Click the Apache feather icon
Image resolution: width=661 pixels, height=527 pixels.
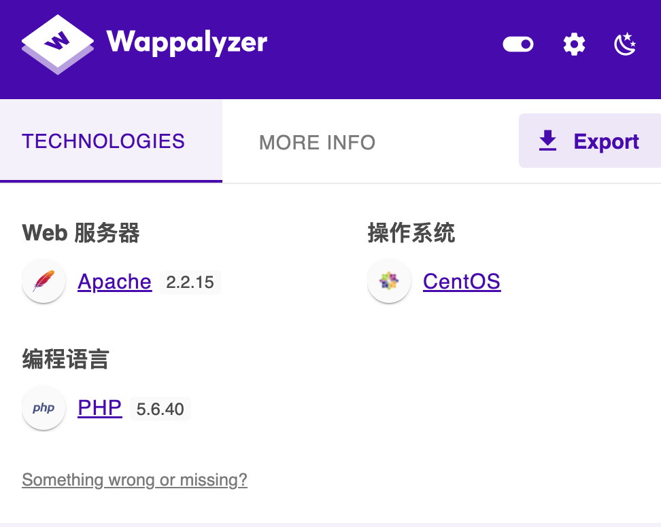pyautogui.click(x=44, y=281)
